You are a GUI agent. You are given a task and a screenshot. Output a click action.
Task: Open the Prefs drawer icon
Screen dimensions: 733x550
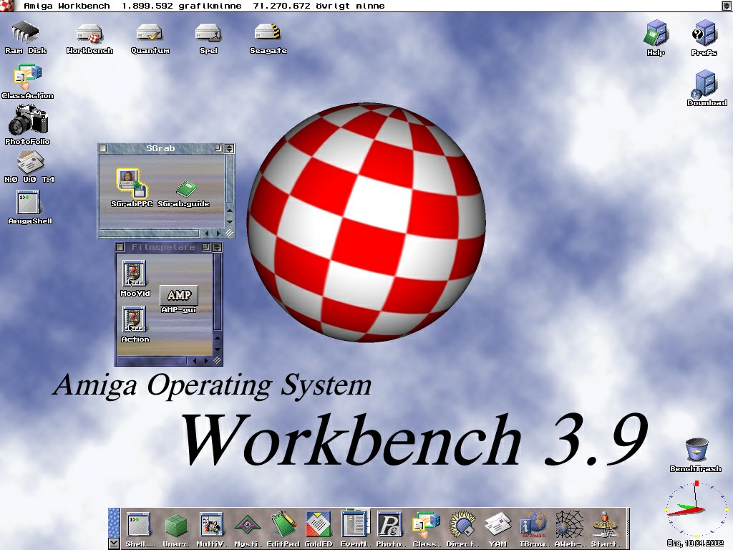[x=704, y=34]
